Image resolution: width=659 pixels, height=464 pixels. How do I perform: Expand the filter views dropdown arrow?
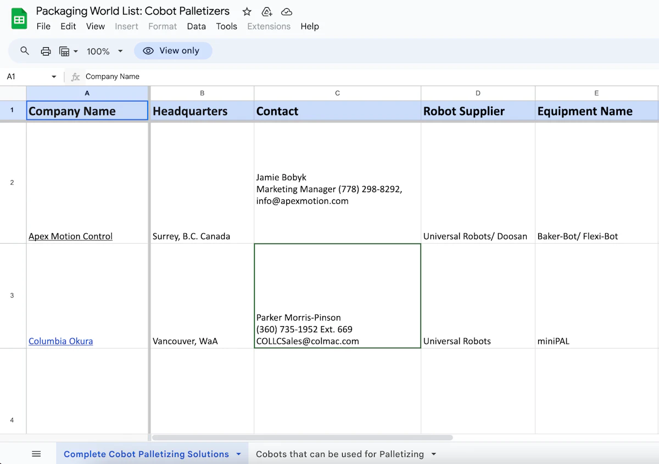[x=76, y=51]
